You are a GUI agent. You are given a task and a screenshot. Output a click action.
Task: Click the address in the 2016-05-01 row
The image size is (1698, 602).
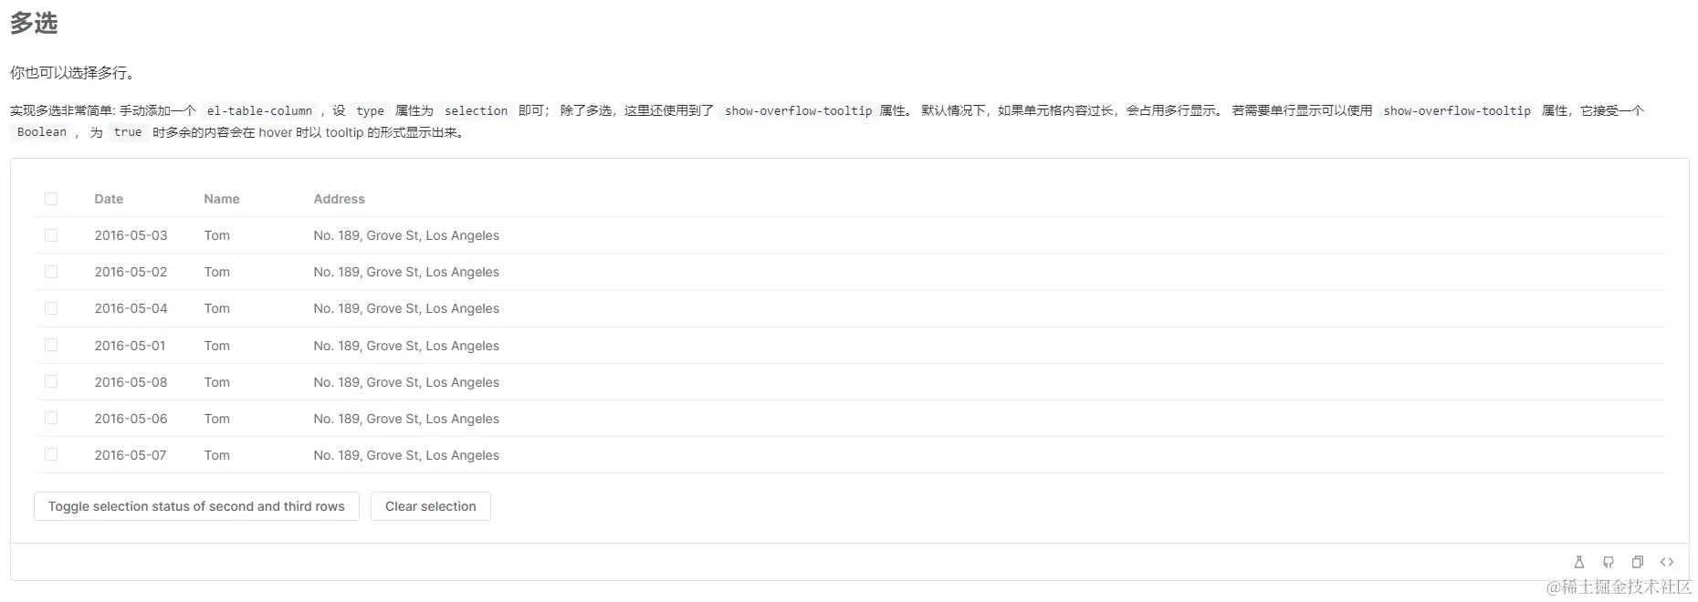pyautogui.click(x=406, y=346)
